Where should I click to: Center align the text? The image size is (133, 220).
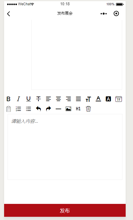click(x=58, y=99)
